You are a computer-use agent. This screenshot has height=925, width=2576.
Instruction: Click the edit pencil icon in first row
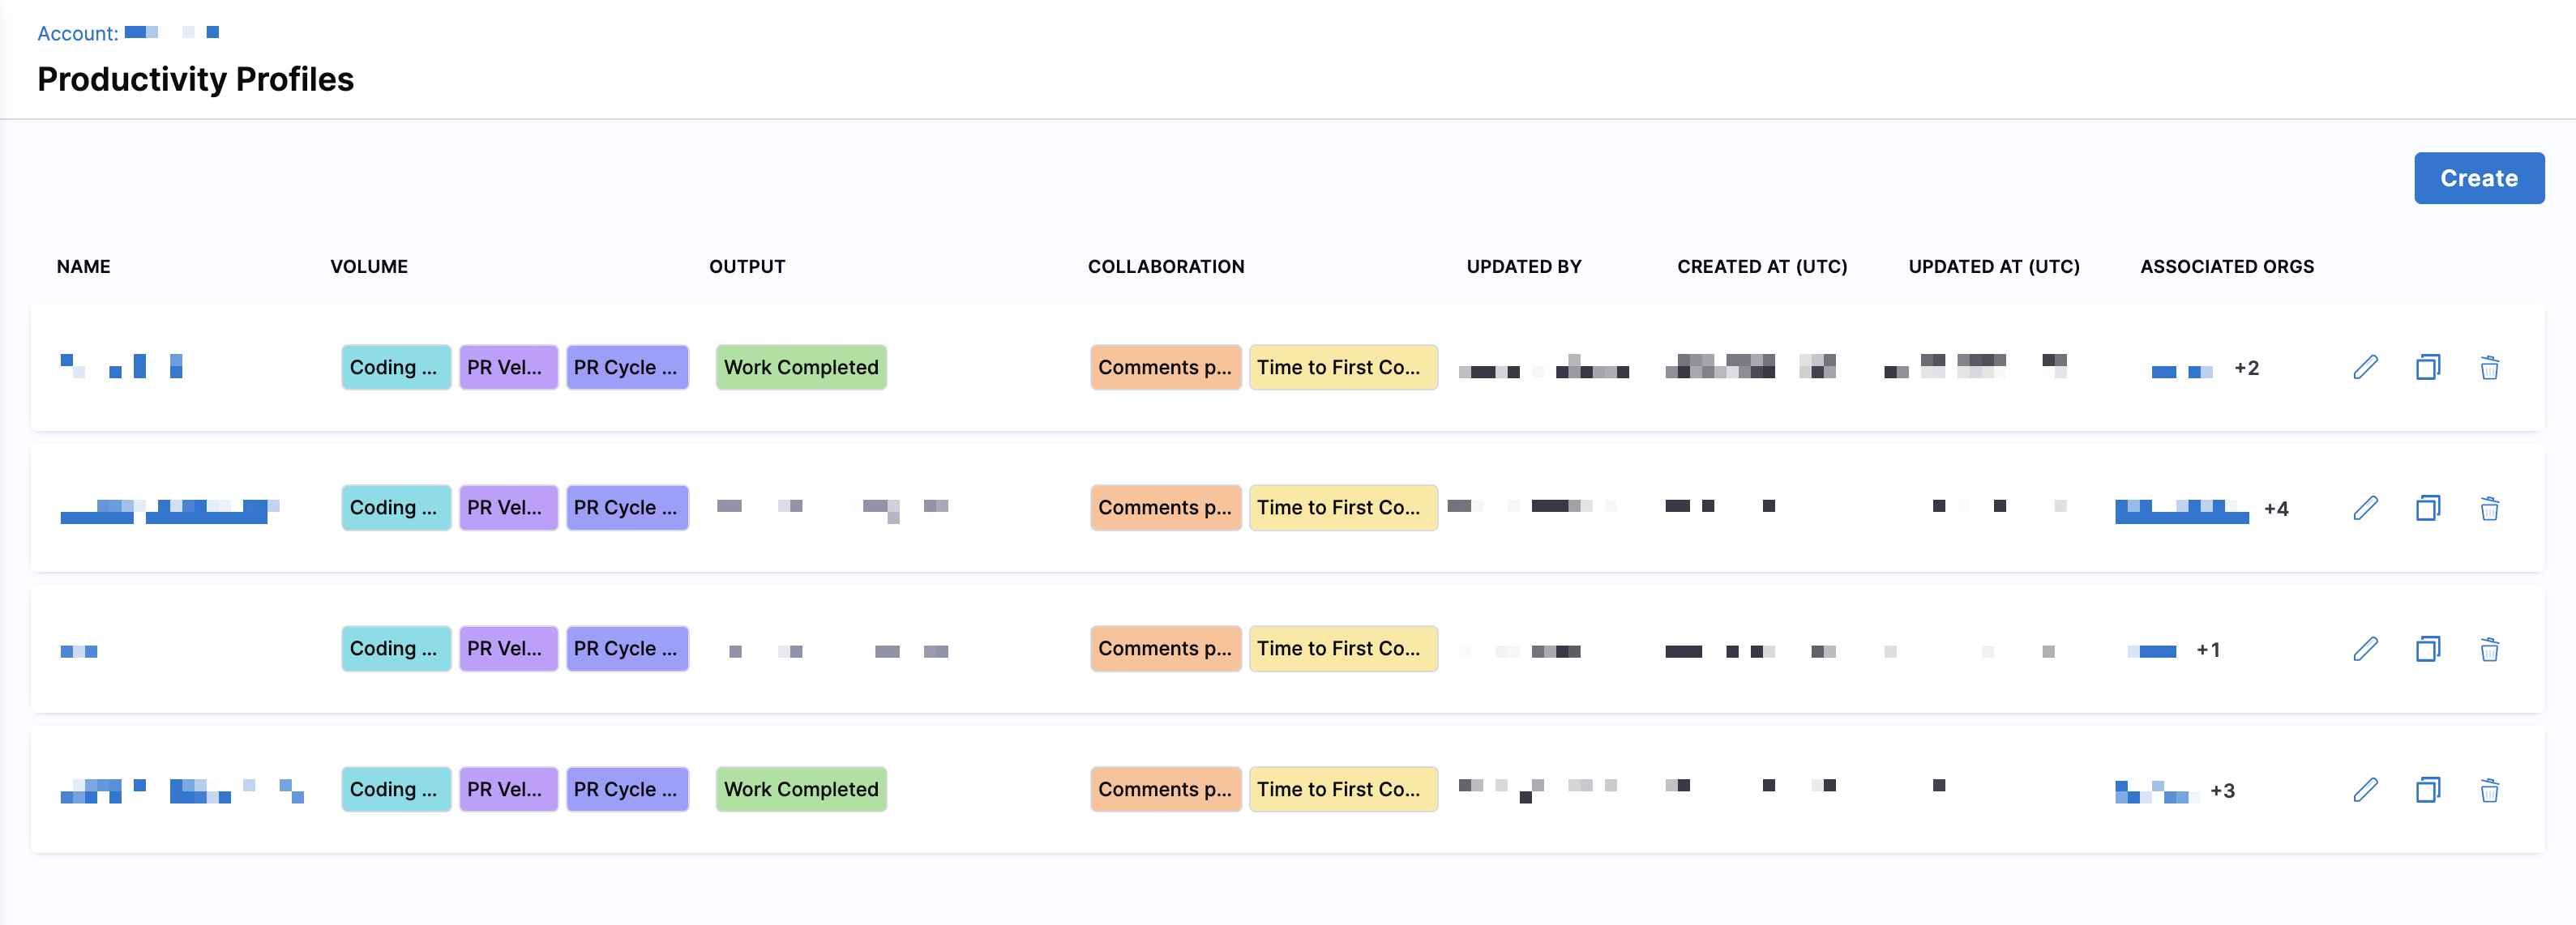(x=2365, y=368)
